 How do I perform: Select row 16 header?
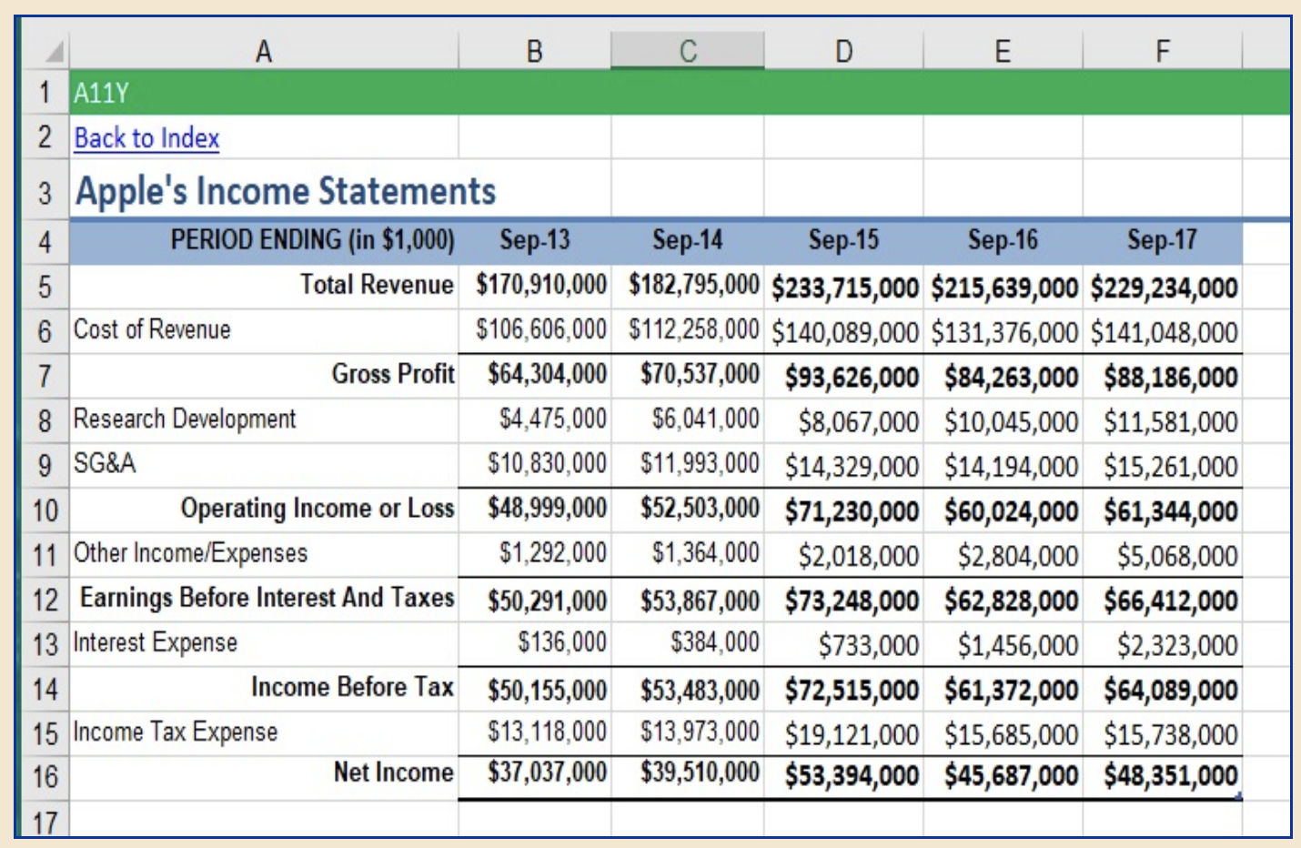pyautogui.click(x=45, y=778)
